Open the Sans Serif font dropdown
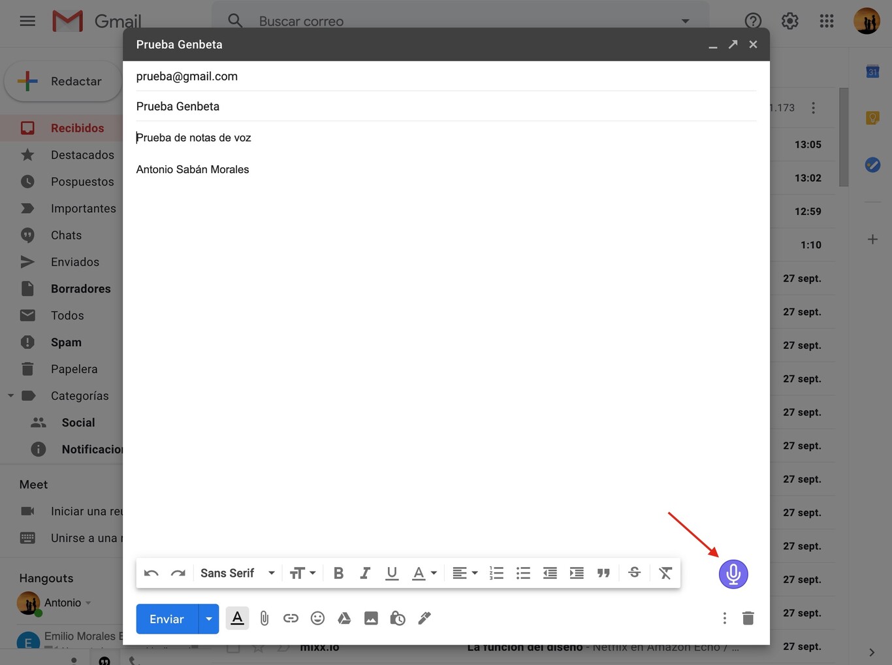This screenshot has width=892, height=665. pos(237,573)
